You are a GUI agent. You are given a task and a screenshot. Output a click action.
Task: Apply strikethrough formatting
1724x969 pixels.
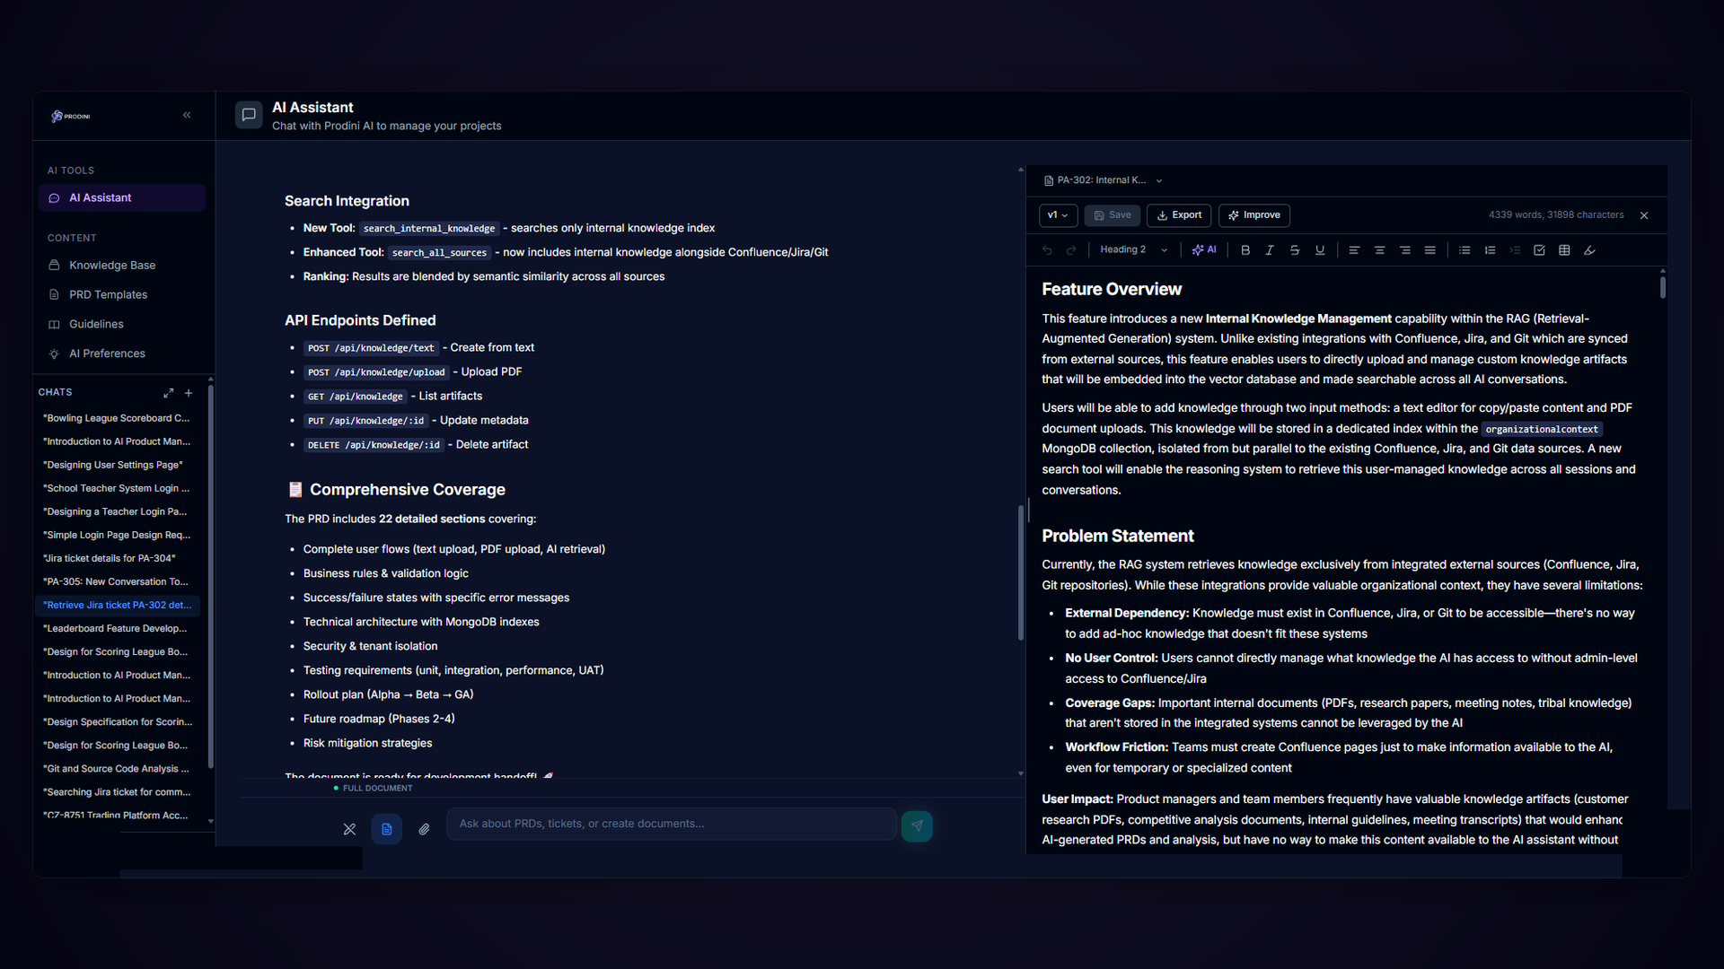tap(1295, 250)
